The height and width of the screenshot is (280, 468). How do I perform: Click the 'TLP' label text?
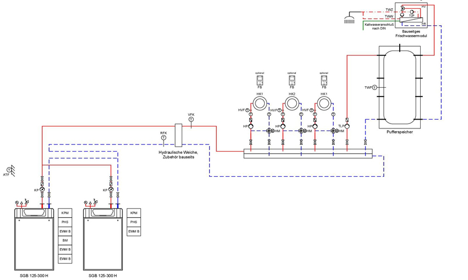(x=341, y=126)
